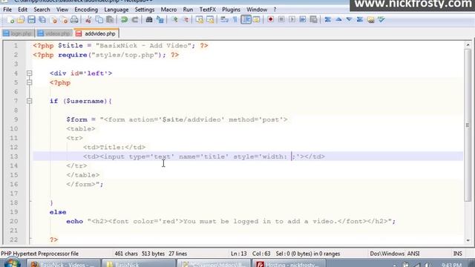Click Run Macro Multiple Times icon
Screen dimensions: 475x267
(x=303, y=20)
